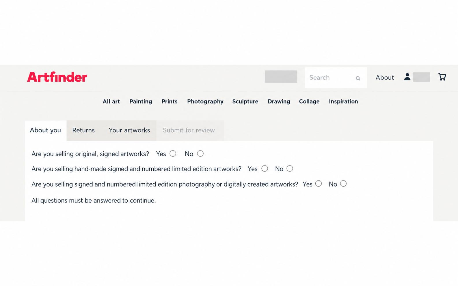Select Yes for hand-made limited edition artworks
Image resolution: width=458 pixels, height=286 pixels.
(265, 169)
